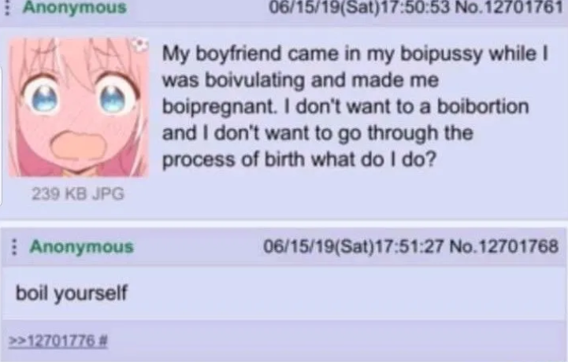Click the Anonymous name on the first post

click(75, 7)
